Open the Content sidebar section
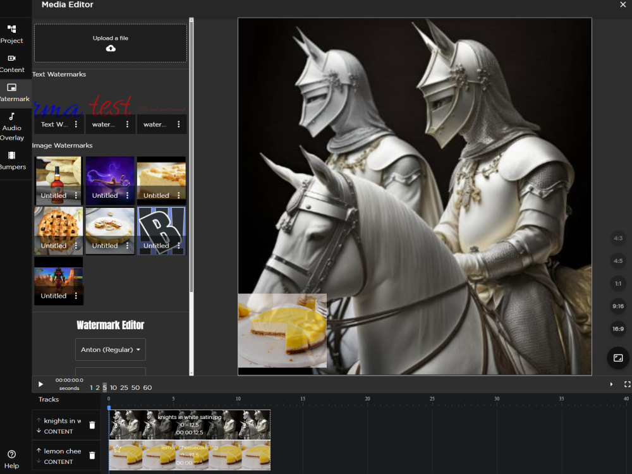 pos(11,64)
